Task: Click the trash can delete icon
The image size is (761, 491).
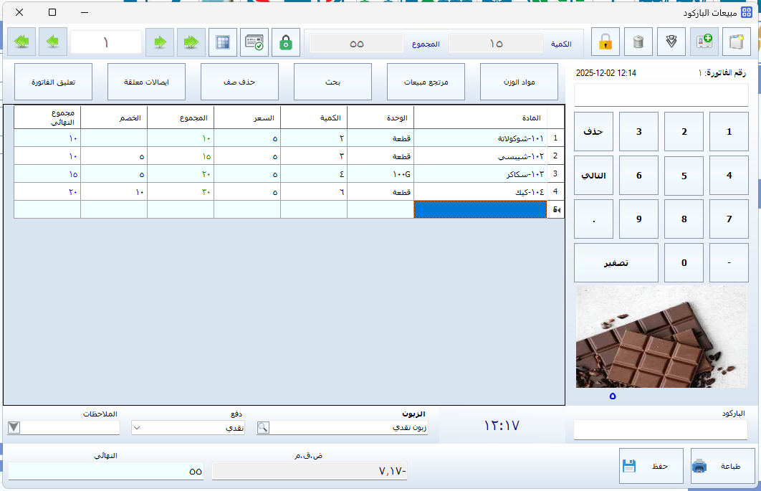Action: pyautogui.click(x=638, y=42)
